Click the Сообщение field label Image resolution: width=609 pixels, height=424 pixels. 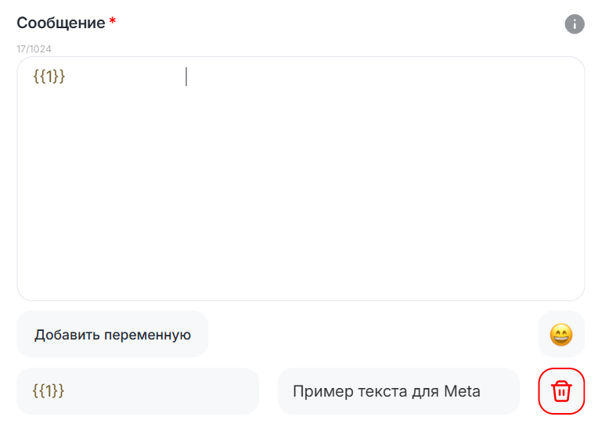coord(61,23)
